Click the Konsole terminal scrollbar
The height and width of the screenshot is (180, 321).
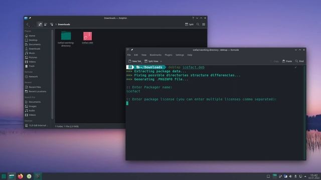[x=304, y=112]
